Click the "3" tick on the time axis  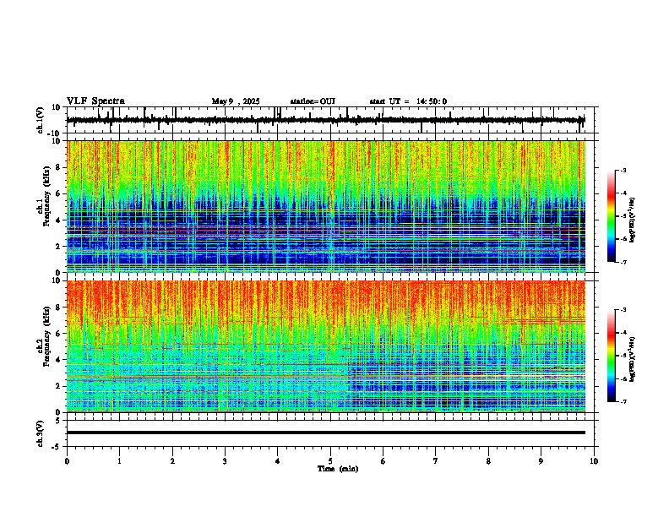[225, 461]
